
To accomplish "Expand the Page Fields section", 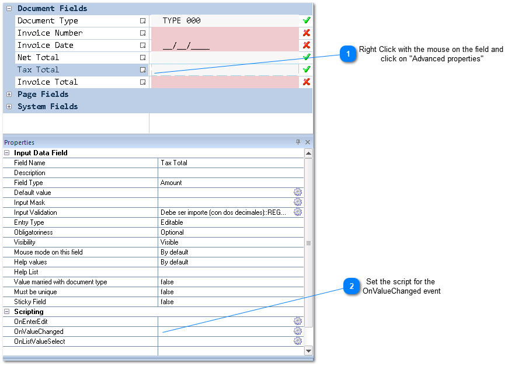I will (9, 94).
